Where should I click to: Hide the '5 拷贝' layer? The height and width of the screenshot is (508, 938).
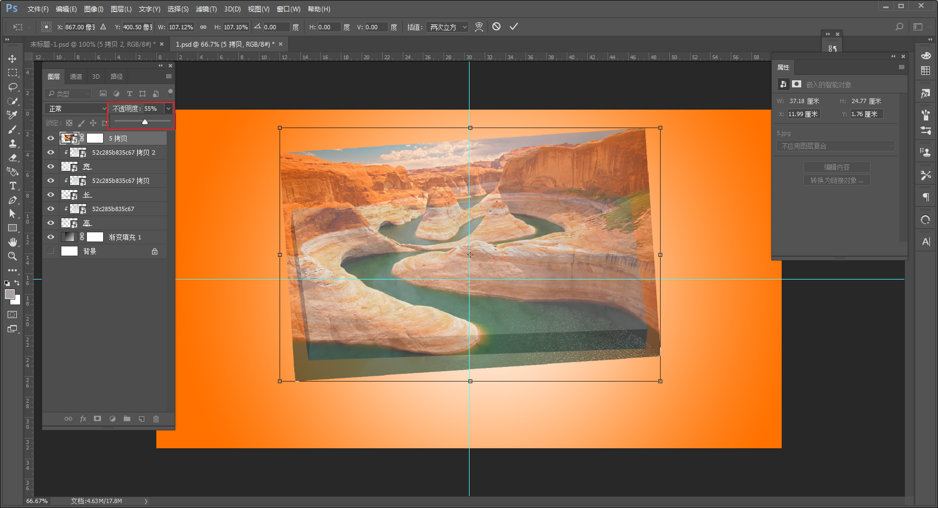[x=50, y=138]
